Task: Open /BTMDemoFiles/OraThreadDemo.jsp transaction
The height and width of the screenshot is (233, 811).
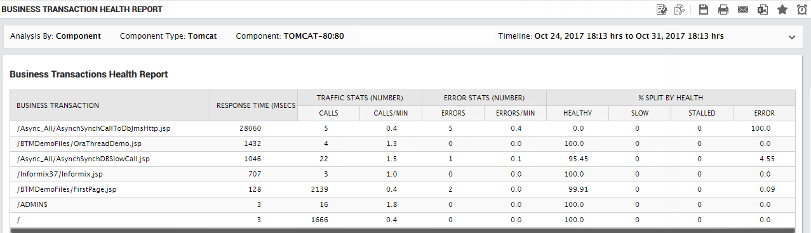Action: click(79, 143)
